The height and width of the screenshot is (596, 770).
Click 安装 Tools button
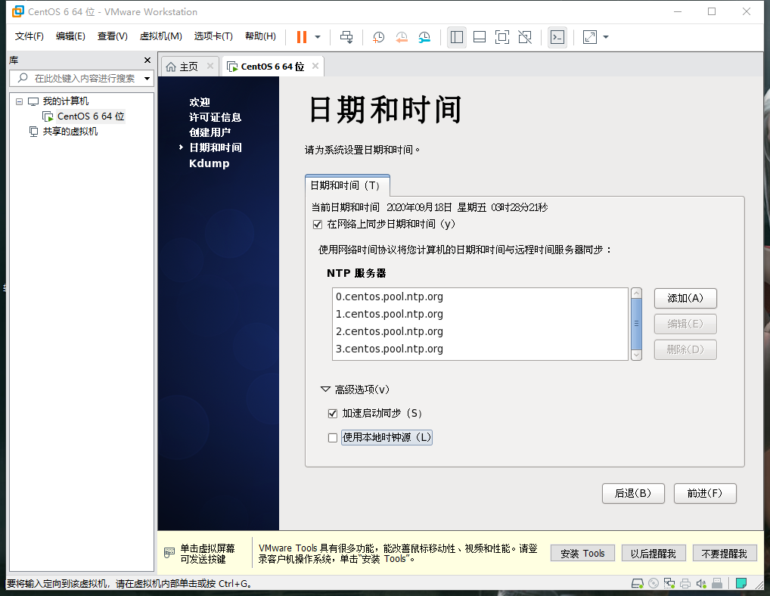pyautogui.click(x=582, y=554)
